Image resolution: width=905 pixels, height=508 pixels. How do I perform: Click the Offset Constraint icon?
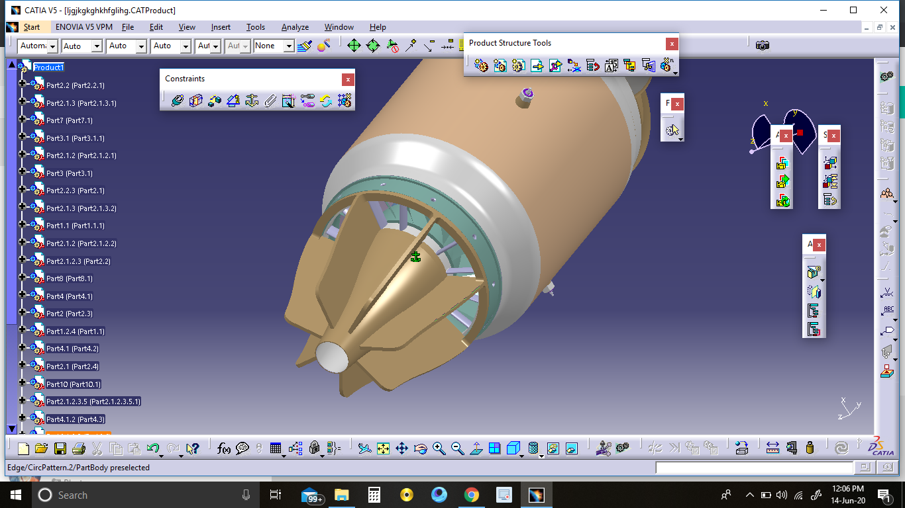coord(214,101)
